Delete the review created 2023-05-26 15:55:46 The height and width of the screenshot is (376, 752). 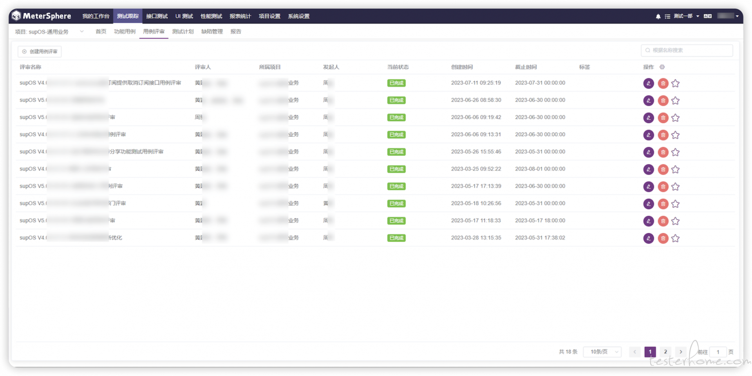tap(663, 152)
